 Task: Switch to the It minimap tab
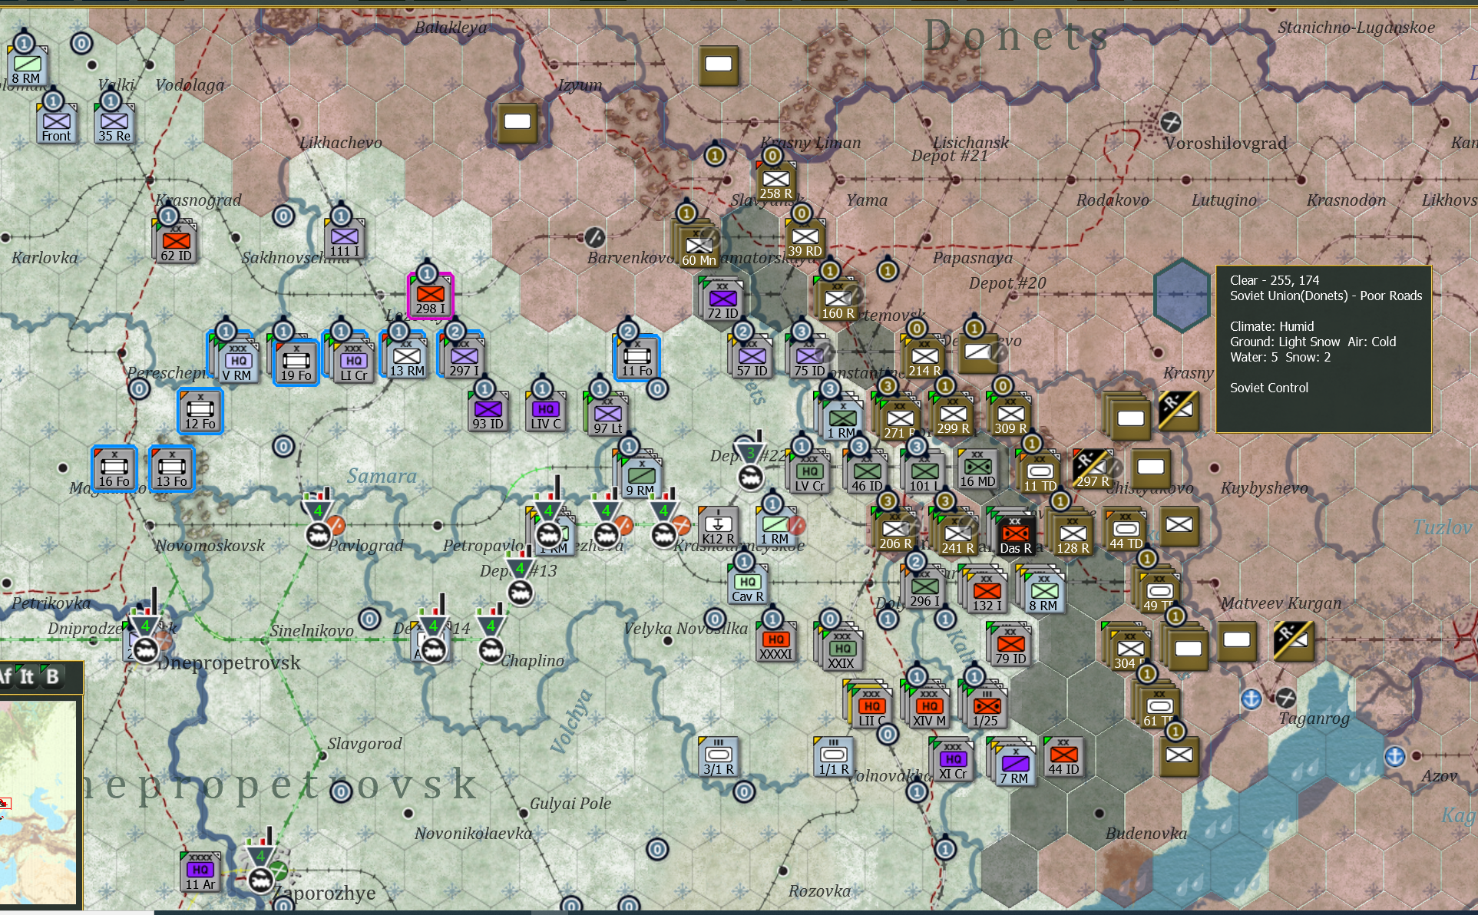pyautogui.click(x=27, y=676)
